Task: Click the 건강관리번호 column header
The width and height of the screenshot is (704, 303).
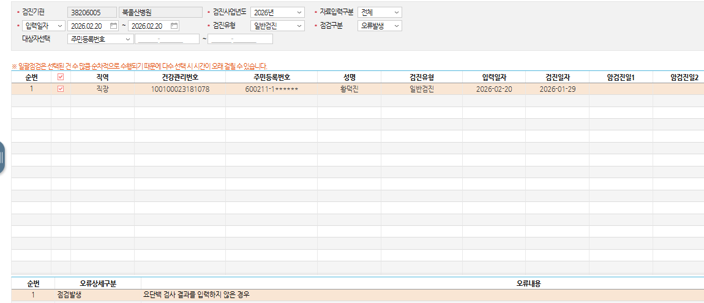Action: (x=180, y=77)
